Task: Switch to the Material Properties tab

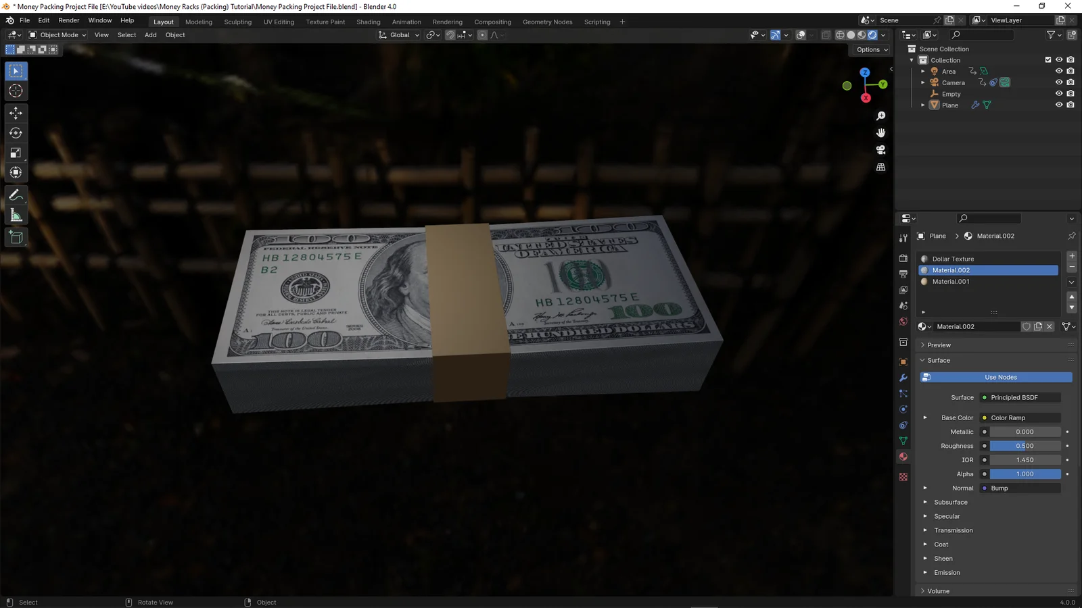Action: click(x=903, y=456)
